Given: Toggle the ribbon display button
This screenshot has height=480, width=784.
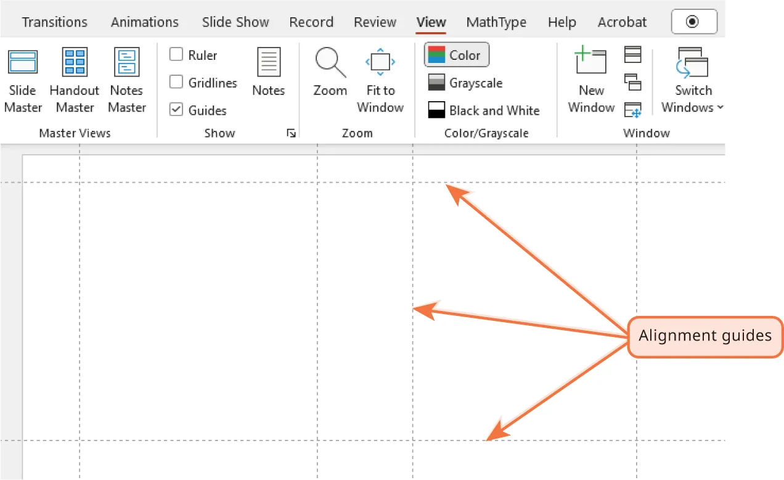Looking at the screenshot, I should click(x=694, y=21).
